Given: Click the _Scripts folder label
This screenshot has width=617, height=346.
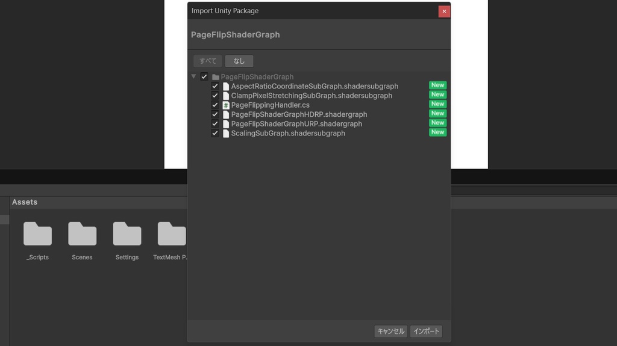Looking at the screenshot, I should [37, 257].
